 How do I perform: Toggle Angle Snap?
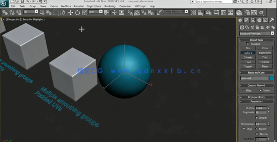137,13
